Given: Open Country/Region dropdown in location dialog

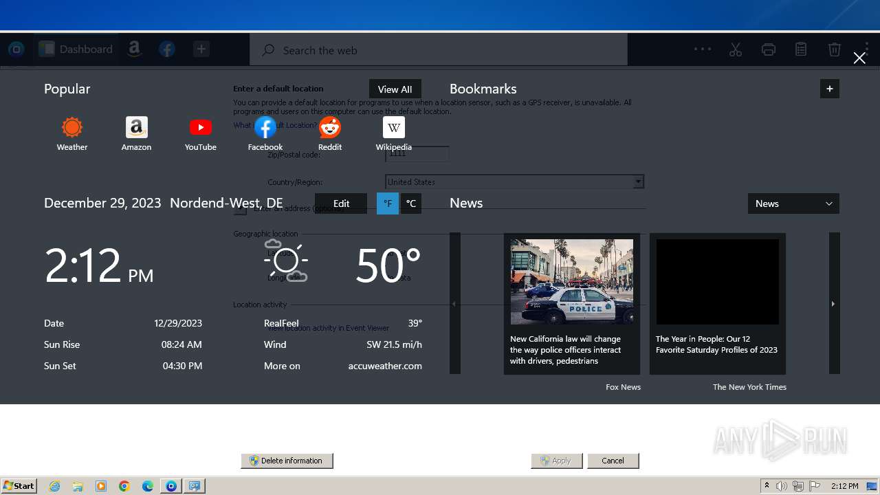Looking at the screenshot, I should [x=514, y=181].
